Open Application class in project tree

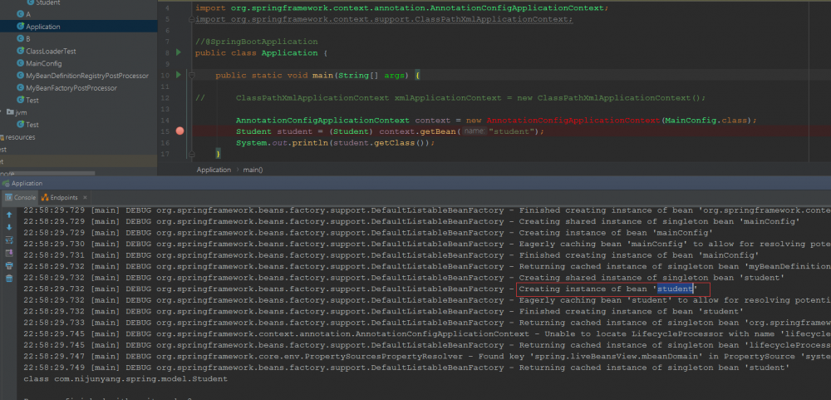(43, 27)
